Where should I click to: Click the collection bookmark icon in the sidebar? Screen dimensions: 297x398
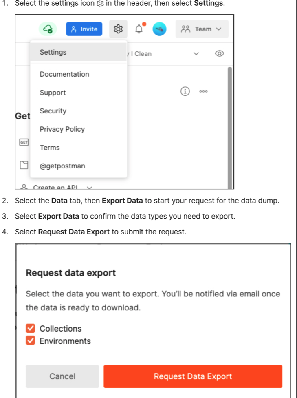pos(24,164)
